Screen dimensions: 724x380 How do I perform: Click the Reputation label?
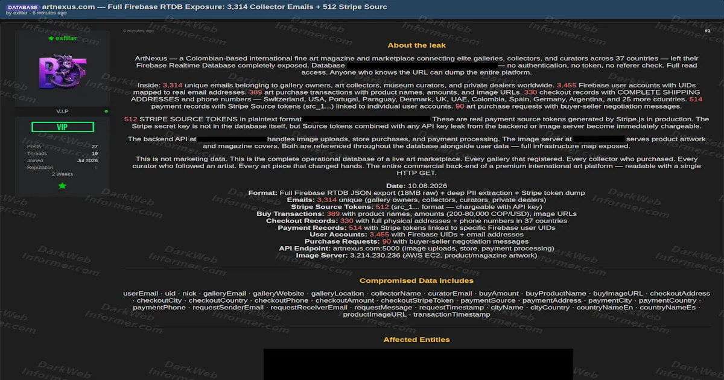[x=39, y=168]
